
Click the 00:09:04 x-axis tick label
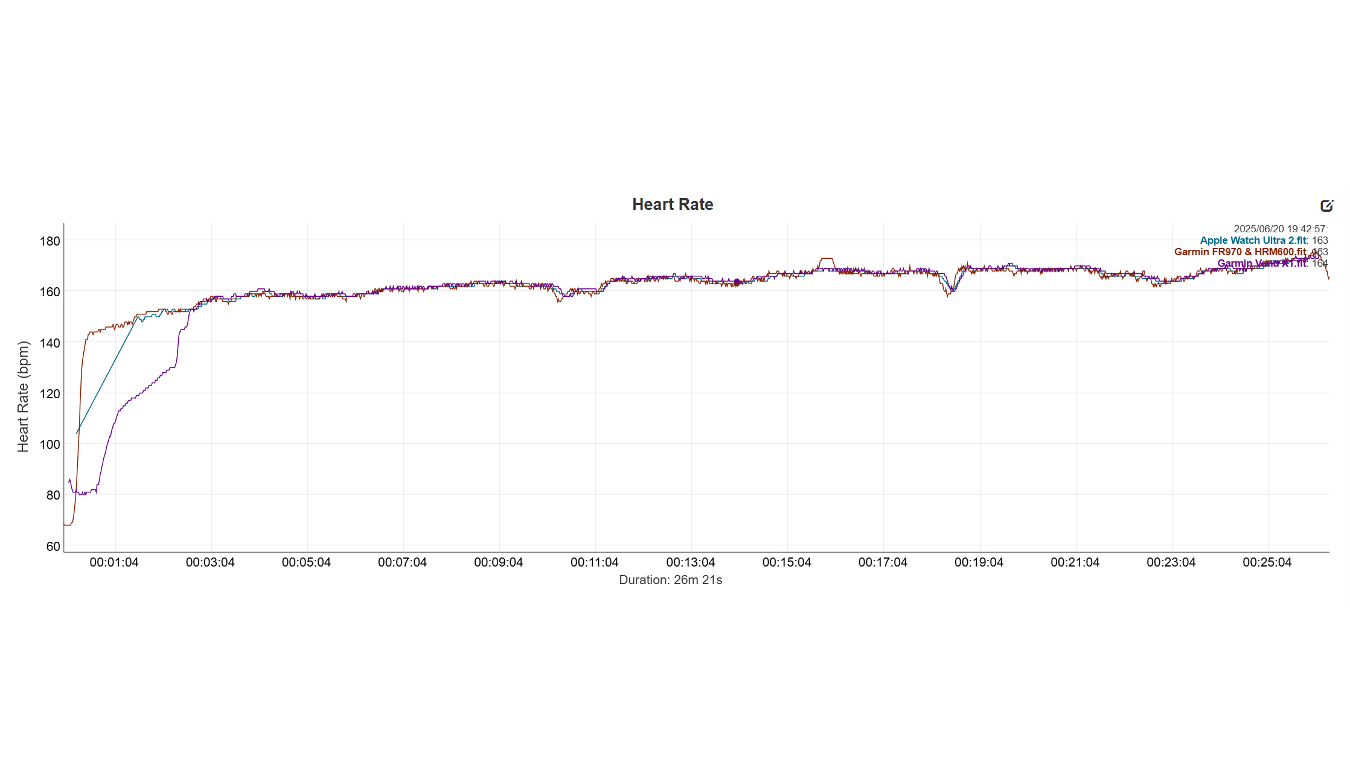(498, 562)
